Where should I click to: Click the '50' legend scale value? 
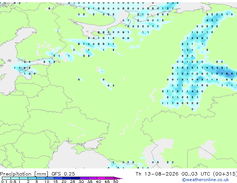pyautogui.click(x=116, y=182)
